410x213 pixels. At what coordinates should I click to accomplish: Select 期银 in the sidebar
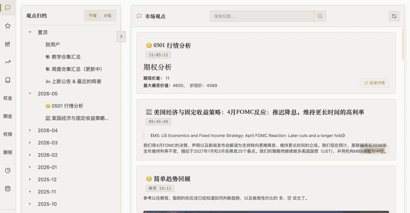[8, 152]
